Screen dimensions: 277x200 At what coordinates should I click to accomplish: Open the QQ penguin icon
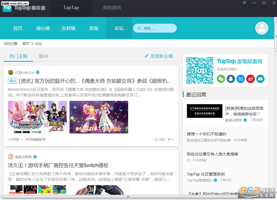pos(231,79)
